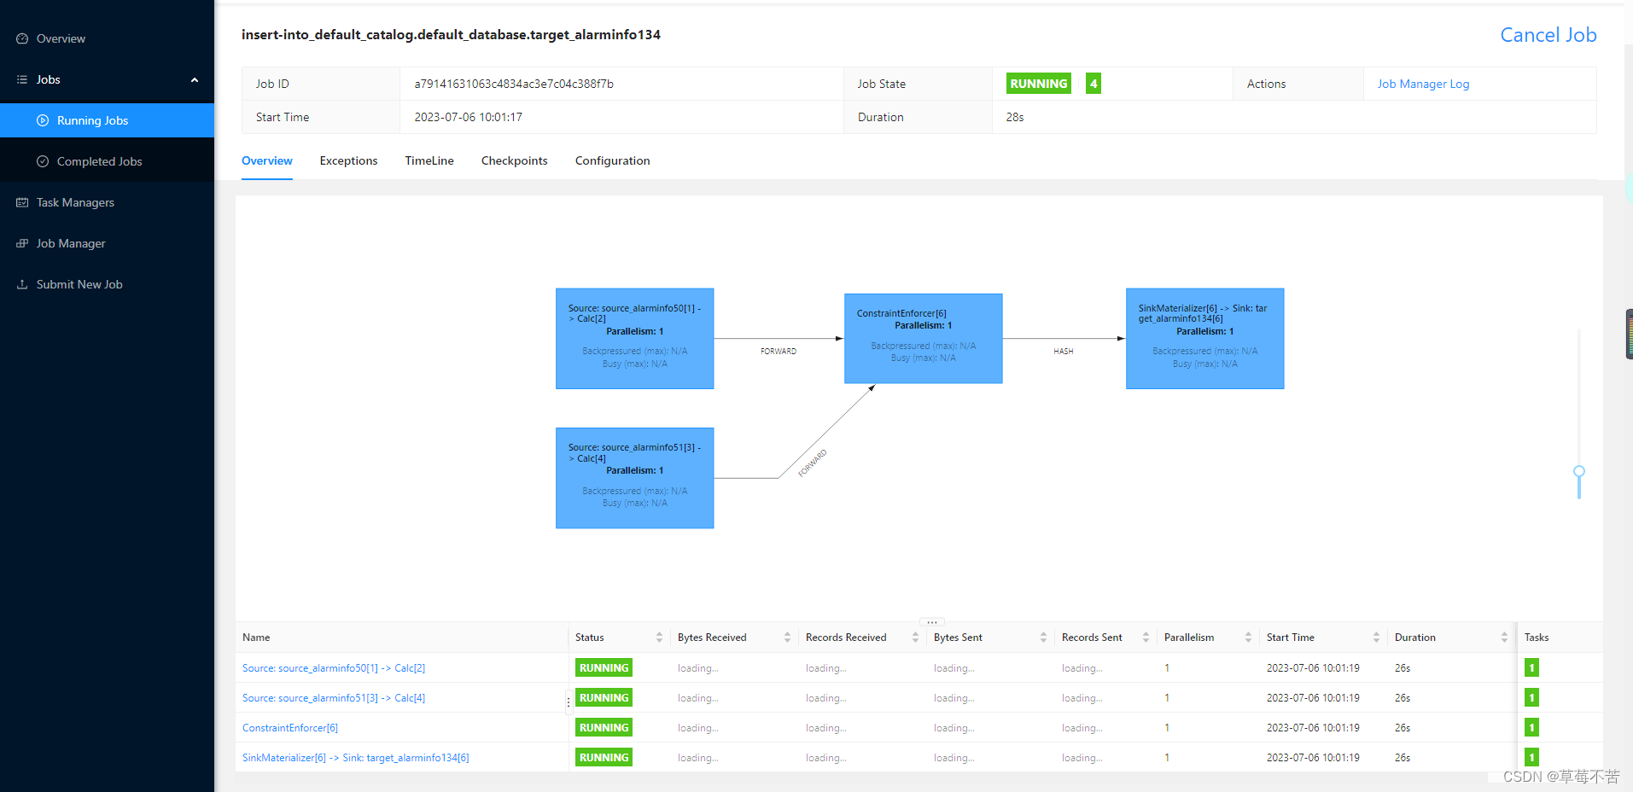The image size is (1633, 792).
Task: Click the green RUNNING job state badge
Action: [x=1038, y=84]
